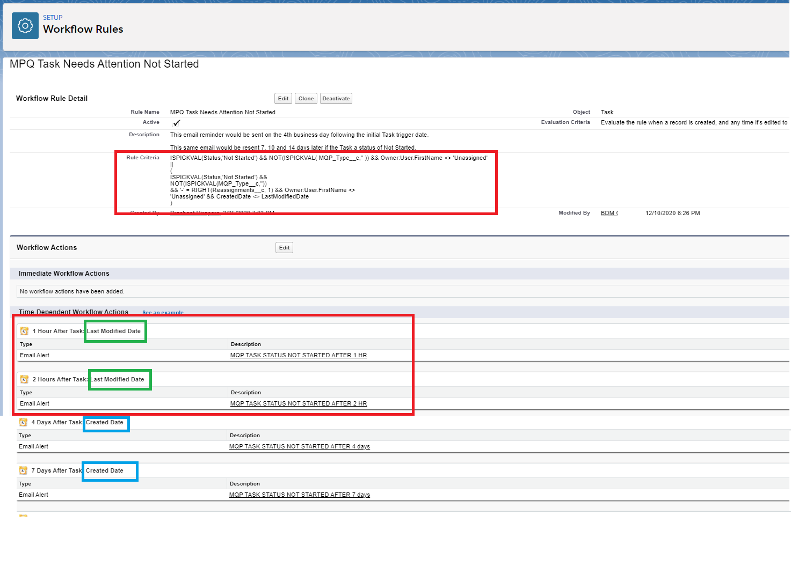This screenshot has width=791, height=567.
Task: Select the rule Description first line
Action: coord(299,135)
